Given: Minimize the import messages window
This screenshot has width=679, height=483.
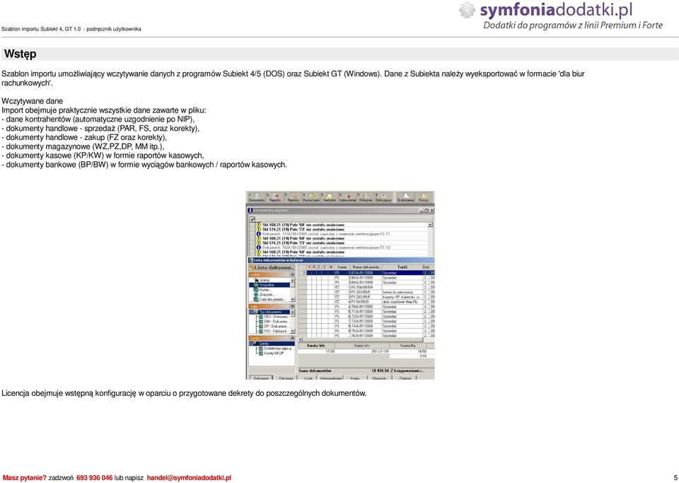Looking at the screenshot, I should 422,210.
